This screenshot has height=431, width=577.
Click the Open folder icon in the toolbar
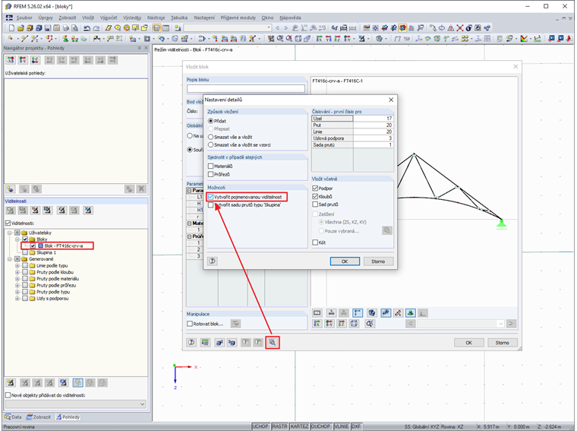click(20, 28)
